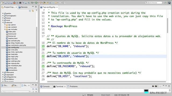Screen dimensions: 172x96
Task: Maximize the bottom Console panel
Action: click(169, 86)
